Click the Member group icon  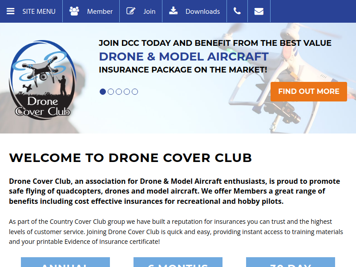74,11
